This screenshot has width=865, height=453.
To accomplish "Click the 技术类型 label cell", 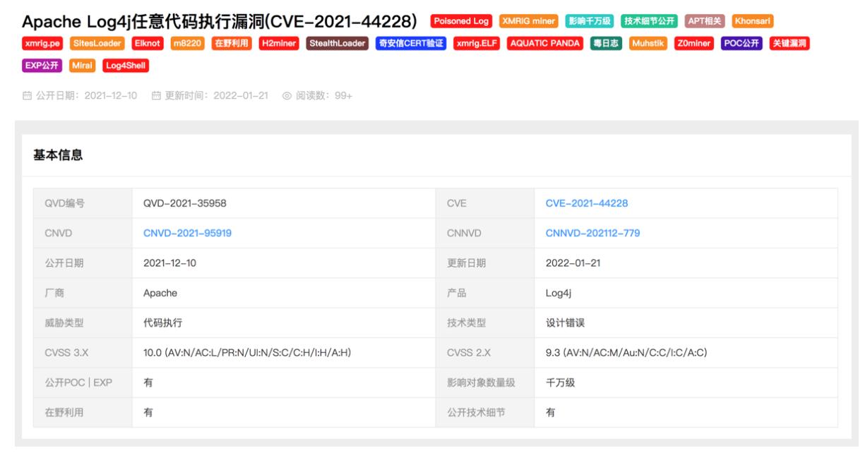I will 485,323.
